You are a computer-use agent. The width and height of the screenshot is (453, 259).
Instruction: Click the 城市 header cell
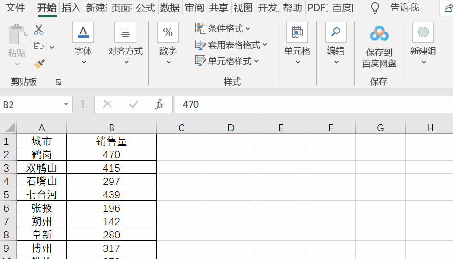[41, 141]
